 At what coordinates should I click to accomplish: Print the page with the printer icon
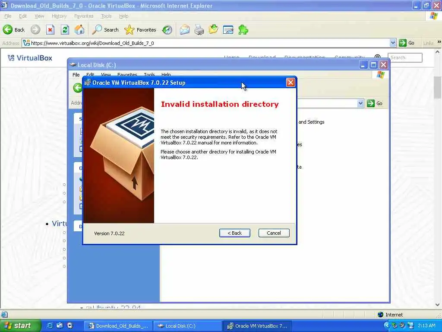click(199, 30)
